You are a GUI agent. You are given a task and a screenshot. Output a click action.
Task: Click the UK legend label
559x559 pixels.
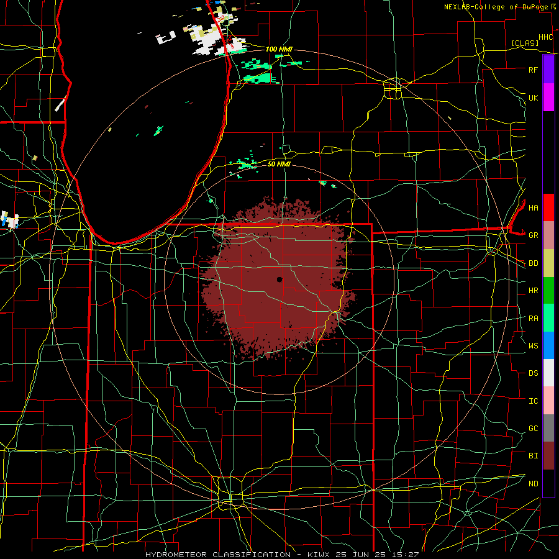[533, 98]
